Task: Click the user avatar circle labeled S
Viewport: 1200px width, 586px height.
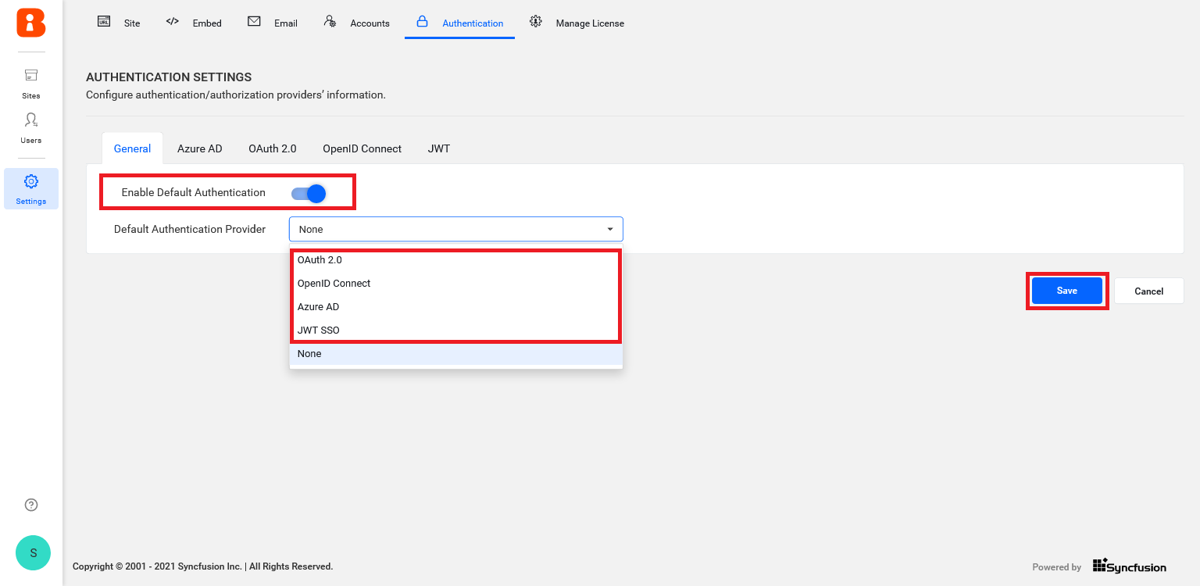Action: [x=33, y=553]
